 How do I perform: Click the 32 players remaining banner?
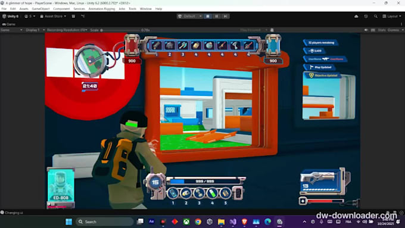coord(321,43)
